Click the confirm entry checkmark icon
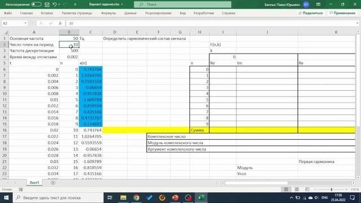This screenshot has width=361, height=203. tap(51, 23)
